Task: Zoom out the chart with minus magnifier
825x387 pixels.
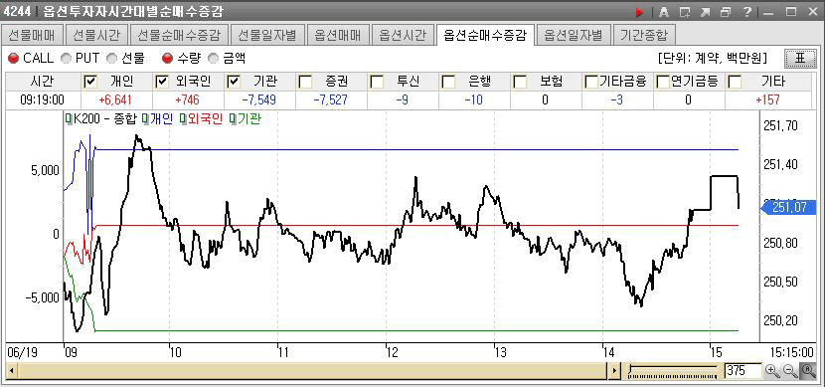Action: [790, 371]
